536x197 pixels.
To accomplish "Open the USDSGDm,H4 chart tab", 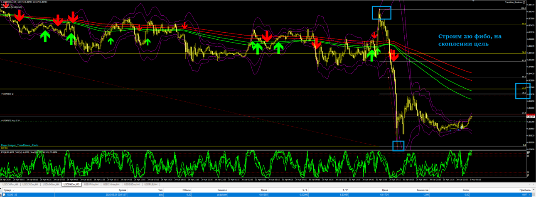I will tap(132, 184).
